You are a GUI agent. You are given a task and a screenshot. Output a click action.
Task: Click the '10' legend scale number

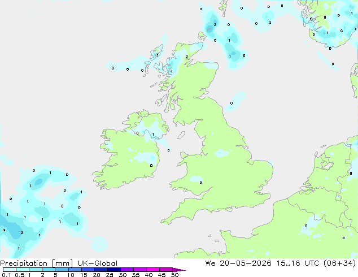click(x=71, y=275)
